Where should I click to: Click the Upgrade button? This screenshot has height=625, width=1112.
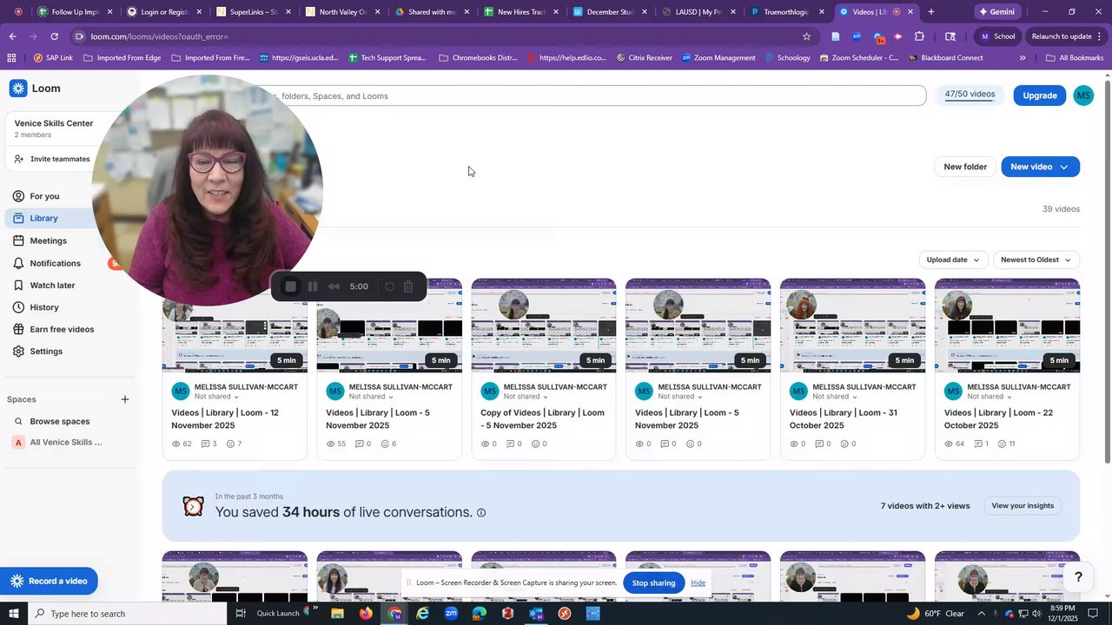point(1039,95)
